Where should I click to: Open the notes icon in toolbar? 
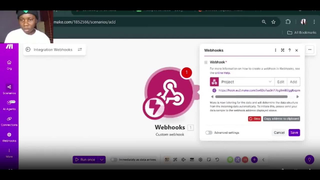209,160
